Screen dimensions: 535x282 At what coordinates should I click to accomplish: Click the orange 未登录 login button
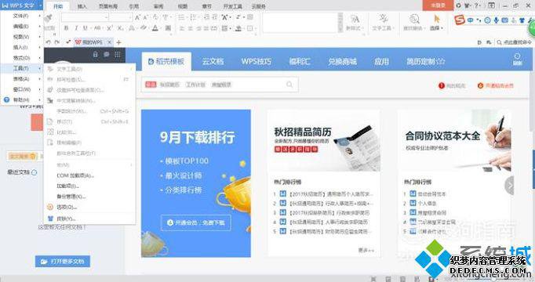pos(438,5)
